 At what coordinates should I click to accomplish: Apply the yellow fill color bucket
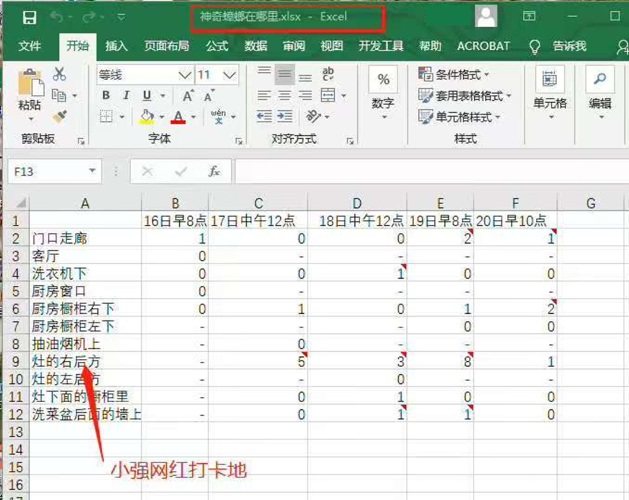point(147,116)
